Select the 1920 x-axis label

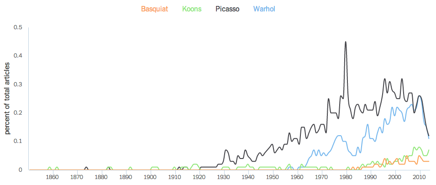(200, 177)
